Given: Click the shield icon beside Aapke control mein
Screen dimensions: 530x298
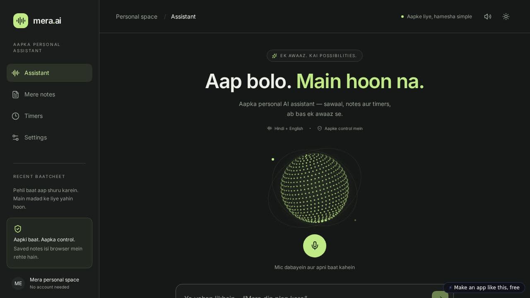Looking at the screenshot, I should [320, 128].
